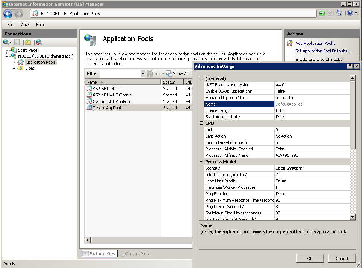Switch to the Content View tab

click(134, 254)
